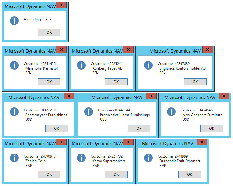The width and height of the screenshot is (233, 186).
Task: Close the Customer 27321782 dialog
Action: [128, 142]
